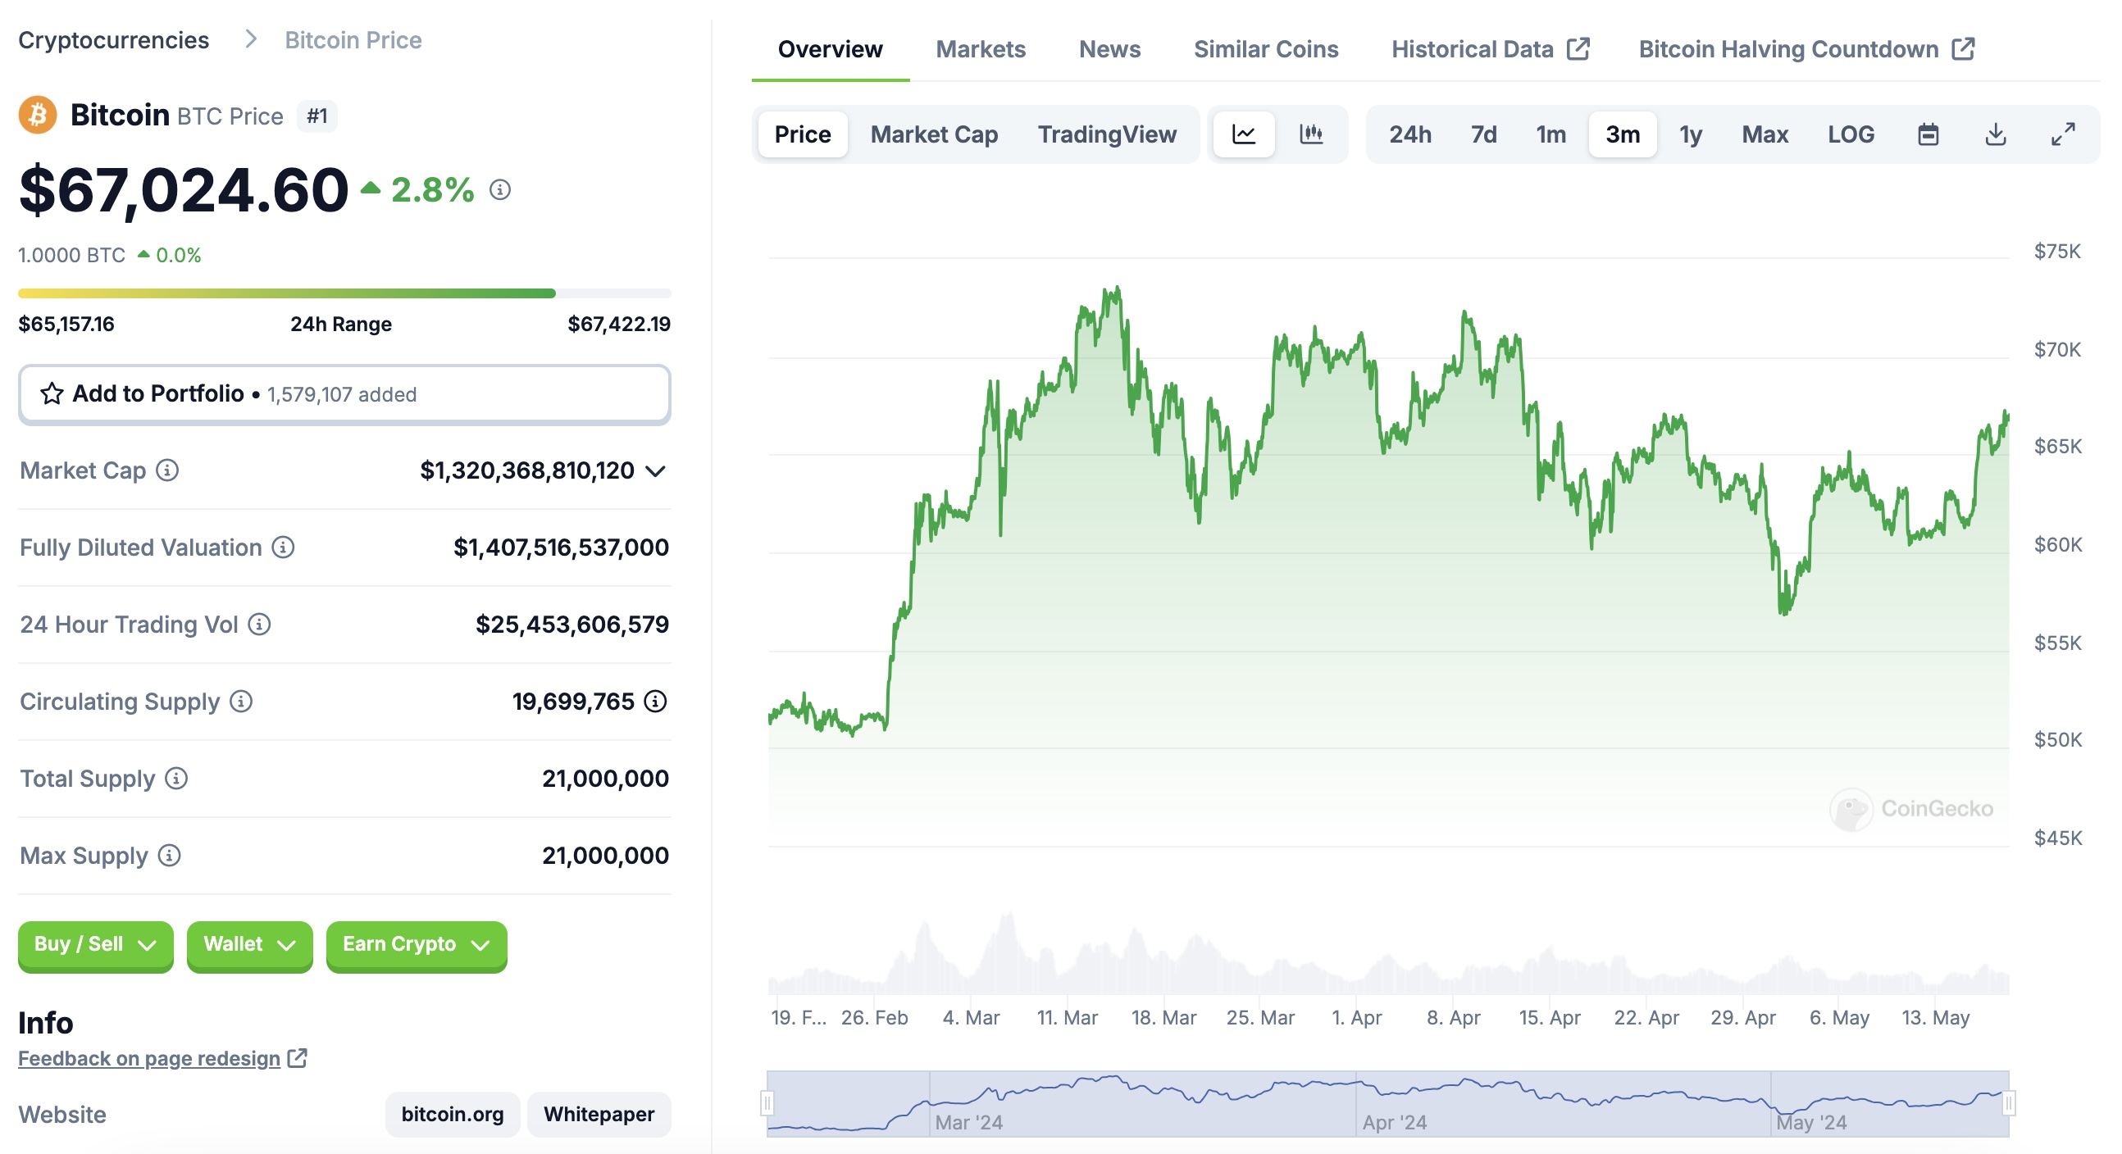Open bitcoin.org website link
Viewport: 2122px width, 1154px height.
[x=453, y=1115]
